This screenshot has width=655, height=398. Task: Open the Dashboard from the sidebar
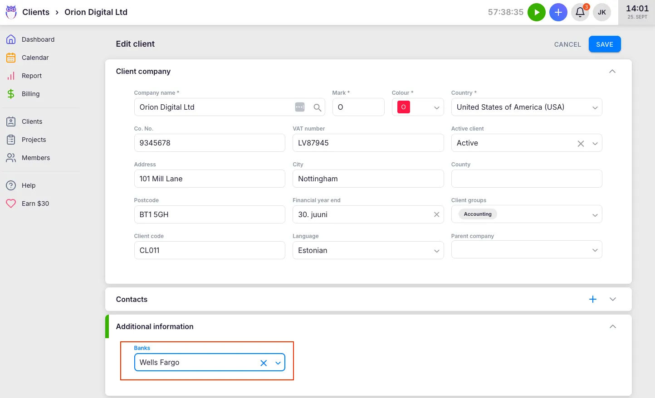coord(38,39)
